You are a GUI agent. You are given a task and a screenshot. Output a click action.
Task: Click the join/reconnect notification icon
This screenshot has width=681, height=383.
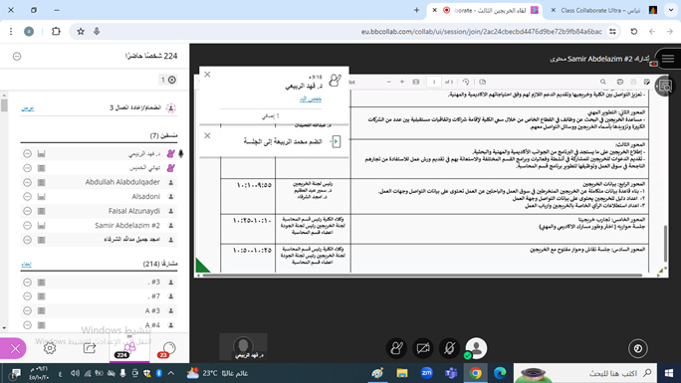pos(170,108)
